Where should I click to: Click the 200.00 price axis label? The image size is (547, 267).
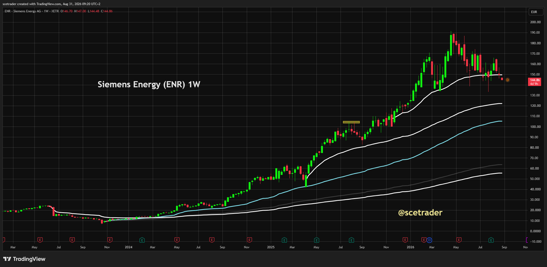coord(535,22)
